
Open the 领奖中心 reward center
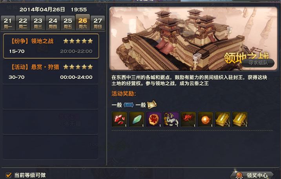pos(252,175)
